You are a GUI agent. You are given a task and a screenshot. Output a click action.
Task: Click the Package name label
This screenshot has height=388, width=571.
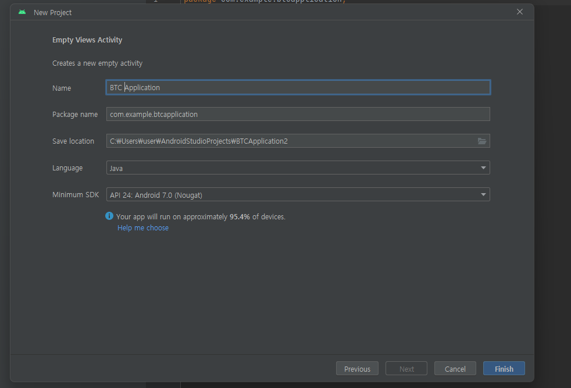point(74,115)
